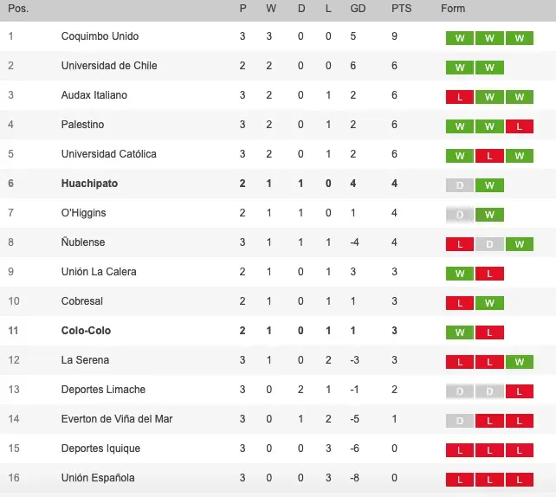Click Unión La Calera's win form badge
The width and height of the screenshot is (556, 497).
[x=459, y=273]
